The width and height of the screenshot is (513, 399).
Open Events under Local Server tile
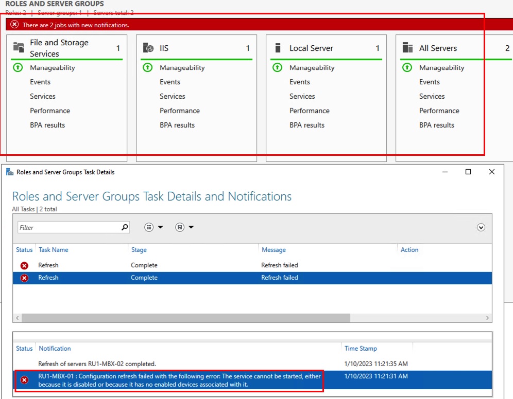pos(300,82)
